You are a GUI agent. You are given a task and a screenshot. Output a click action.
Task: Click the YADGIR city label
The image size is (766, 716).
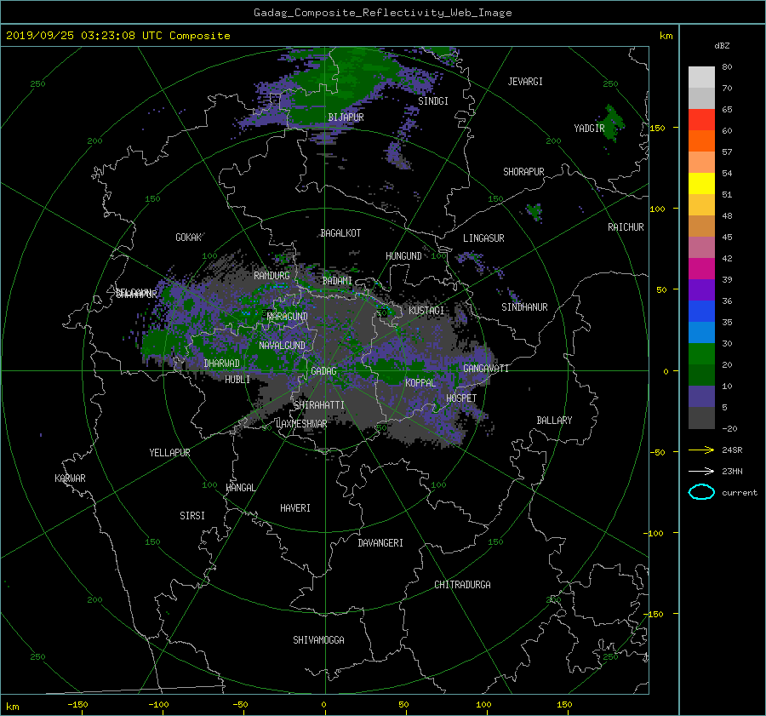pyautogui.click(x=589, y=129)
